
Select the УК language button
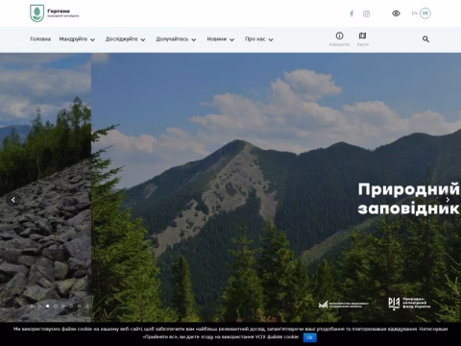coord(425,13)
